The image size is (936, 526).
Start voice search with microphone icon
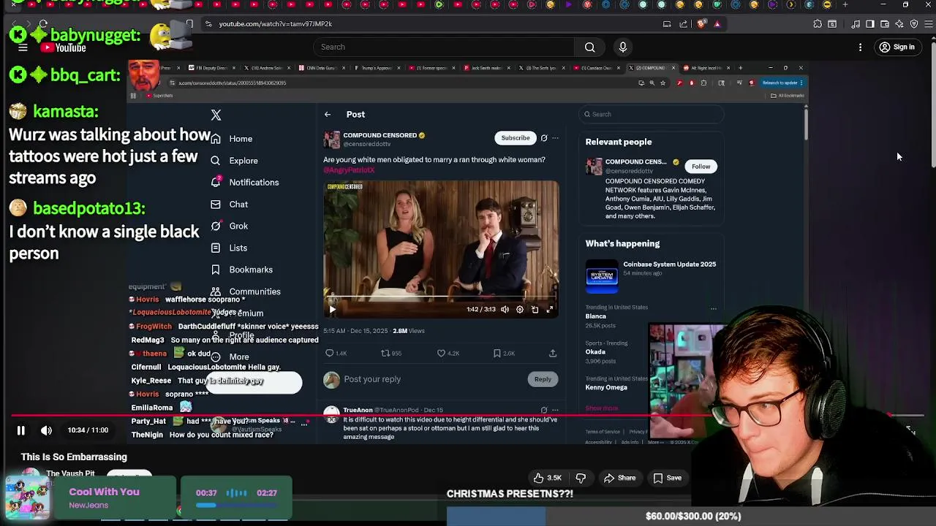pos(622,47)
